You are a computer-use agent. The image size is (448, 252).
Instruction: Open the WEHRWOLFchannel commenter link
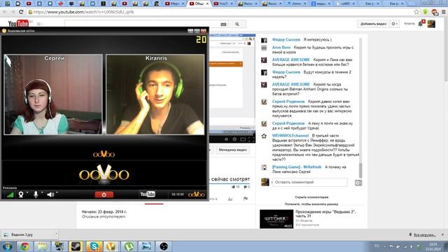pos(290,136)
